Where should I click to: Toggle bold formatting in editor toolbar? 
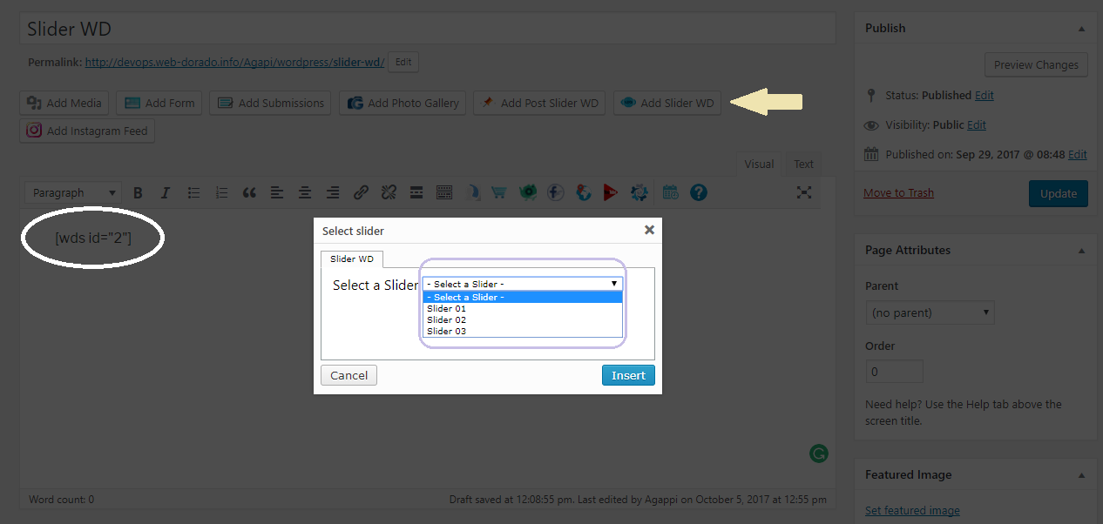coord(138,193)
